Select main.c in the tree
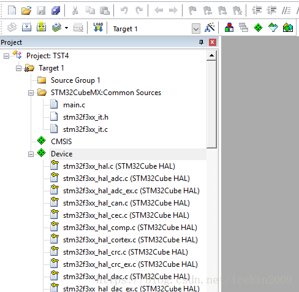299x292 pixels. tap(74, 105)
